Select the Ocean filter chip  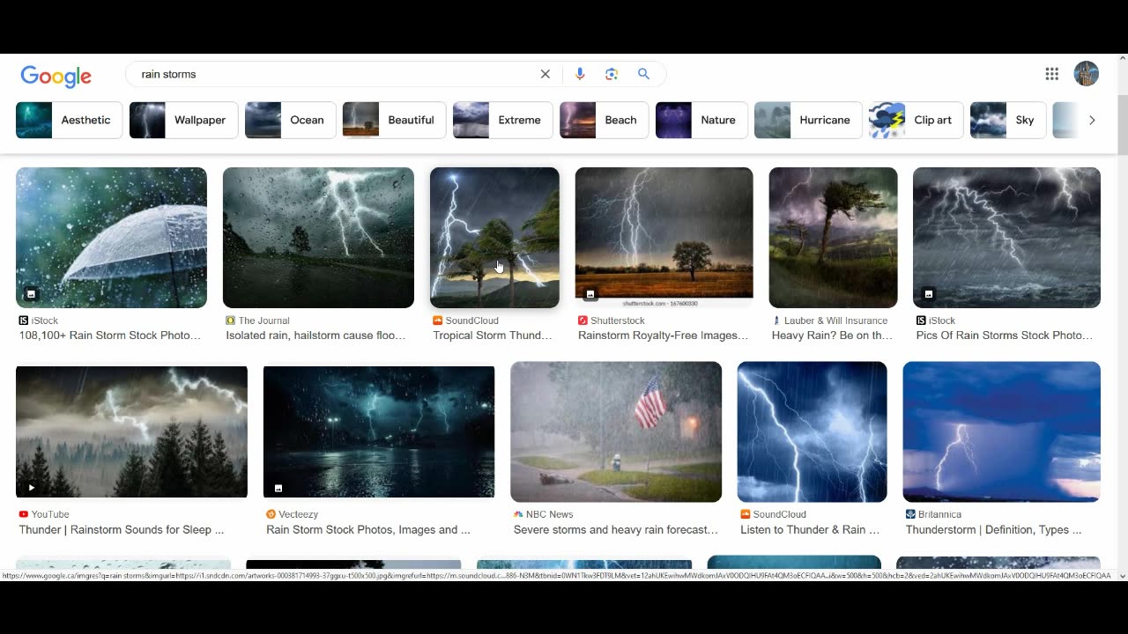(x=290, y=120)
